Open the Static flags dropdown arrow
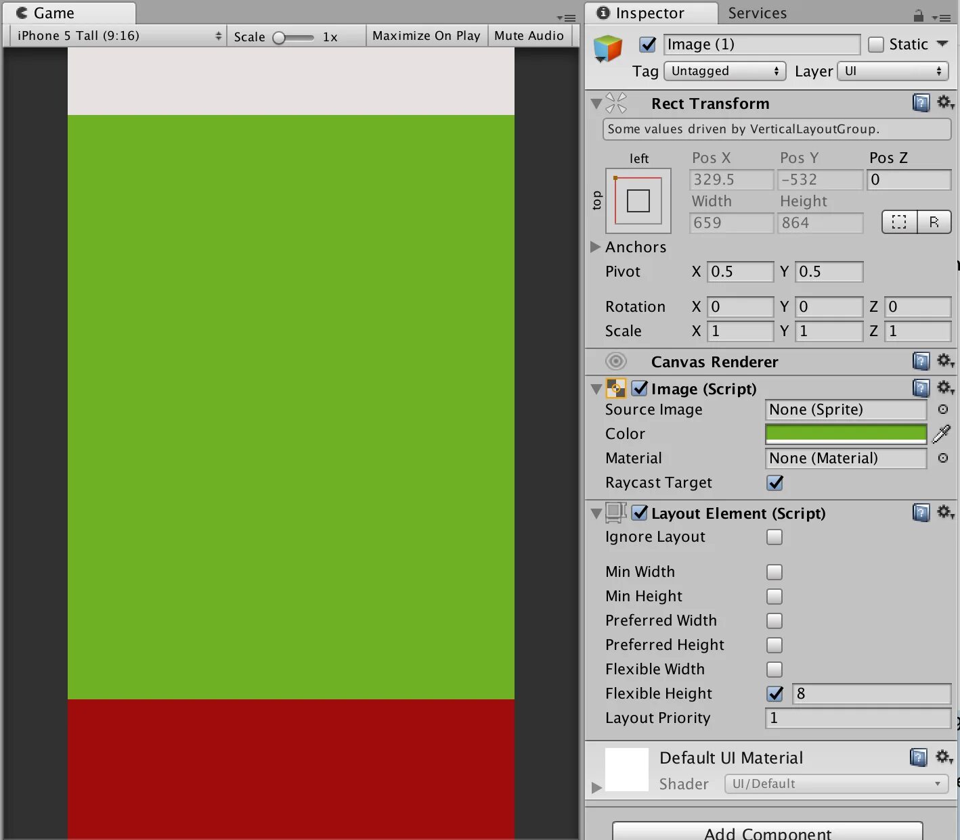 (x=942, y=44)
